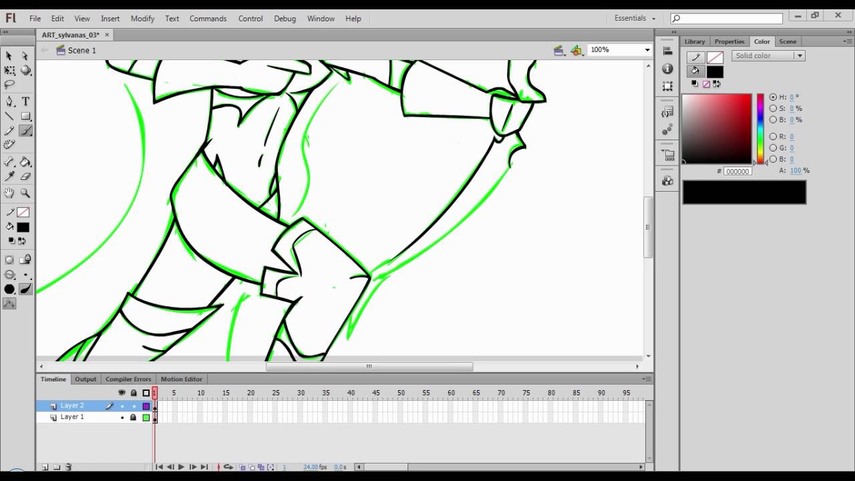Switch to the Motion Editor tab
The width and height of the screenshot is (855, 481).
pos(181,379)
